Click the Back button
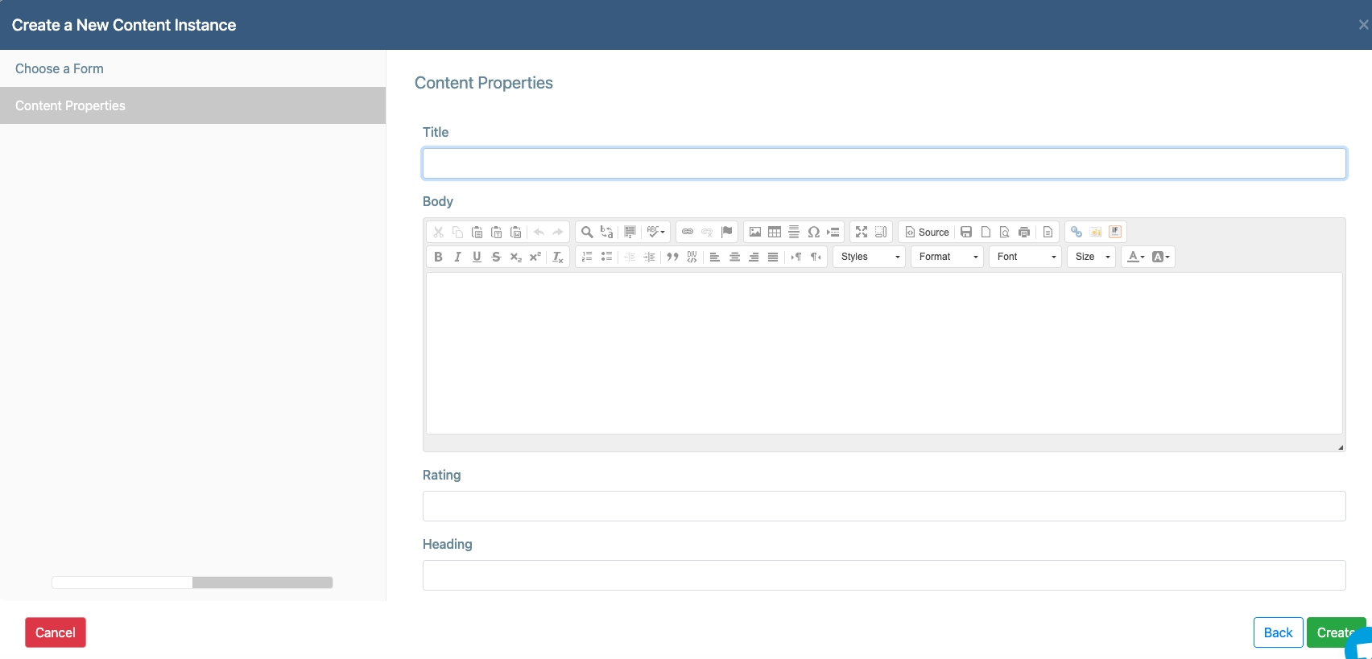The width and height of the screenshot is (1372, 659). (1278, 632)
